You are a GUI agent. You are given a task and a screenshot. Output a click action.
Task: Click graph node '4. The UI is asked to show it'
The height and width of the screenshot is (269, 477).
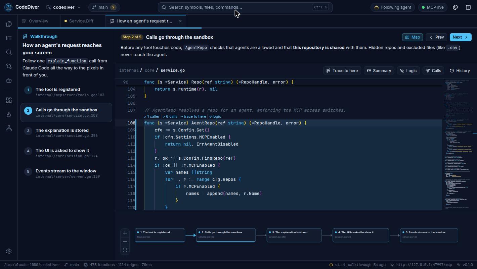(x=361, y=235)
